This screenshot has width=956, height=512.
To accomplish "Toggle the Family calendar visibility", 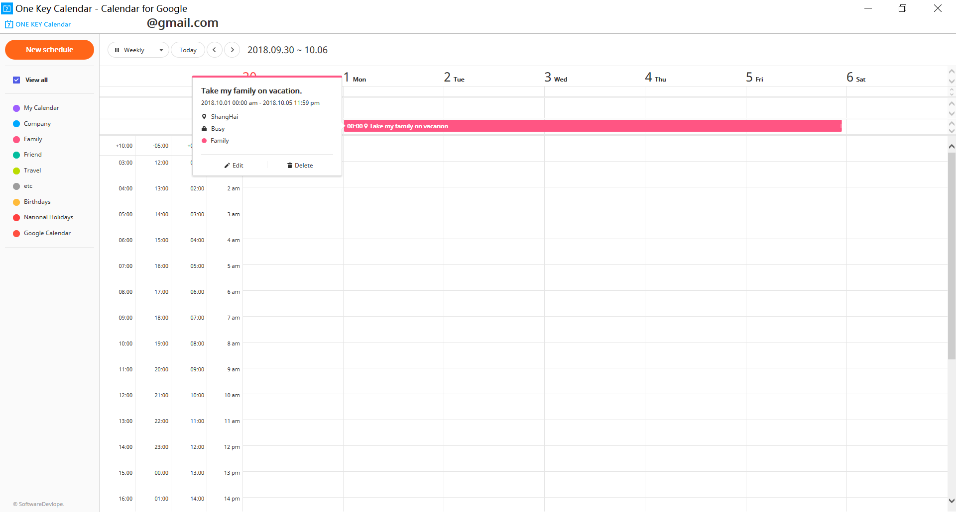I will point(16,140).
